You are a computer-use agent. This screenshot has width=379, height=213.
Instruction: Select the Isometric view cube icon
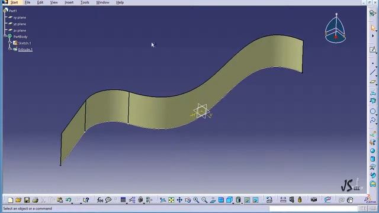point(229,200)
